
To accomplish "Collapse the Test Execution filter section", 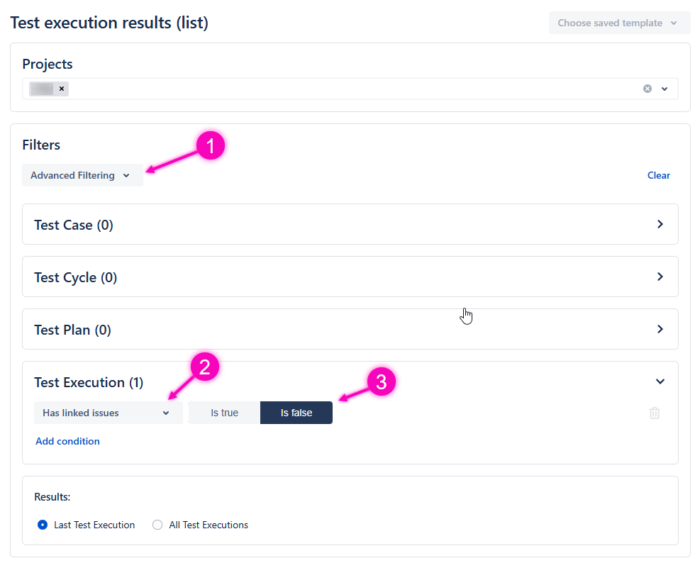I will [660, 381].
